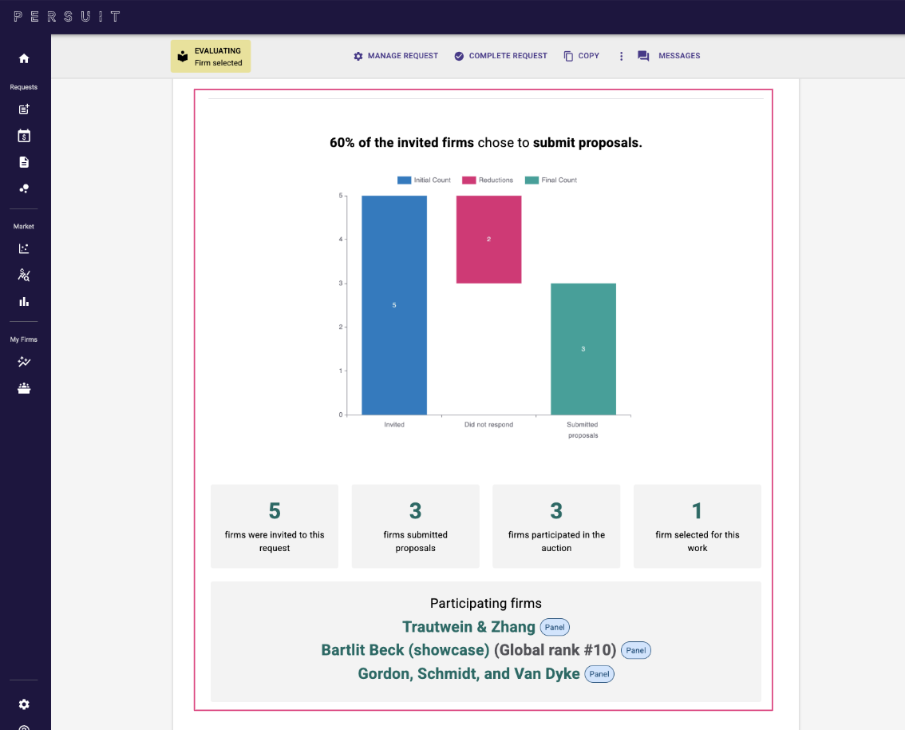Click the Messages chat bubble icon
905x730 pixels.
(x=643, y=56)
